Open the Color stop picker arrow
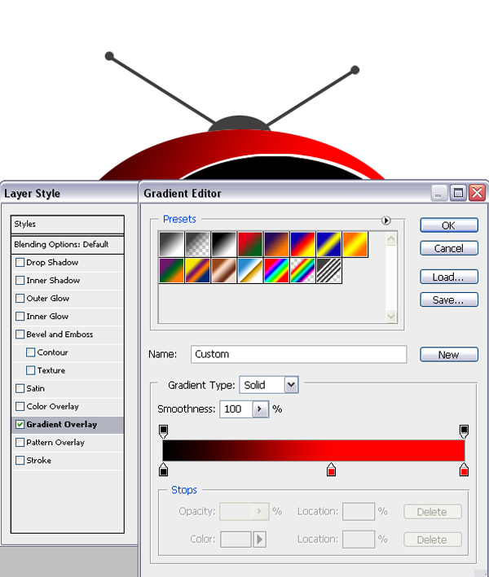Viewport: 489px width, 577px height. [x=259, y=540]
